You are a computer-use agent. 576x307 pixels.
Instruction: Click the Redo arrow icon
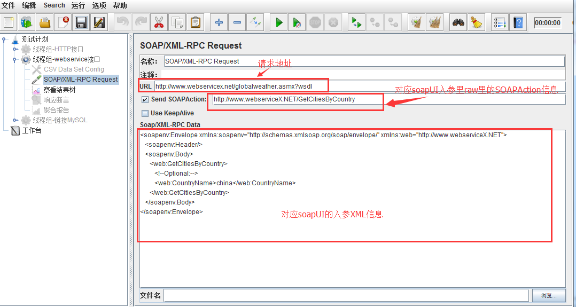[x=141, y=23]
